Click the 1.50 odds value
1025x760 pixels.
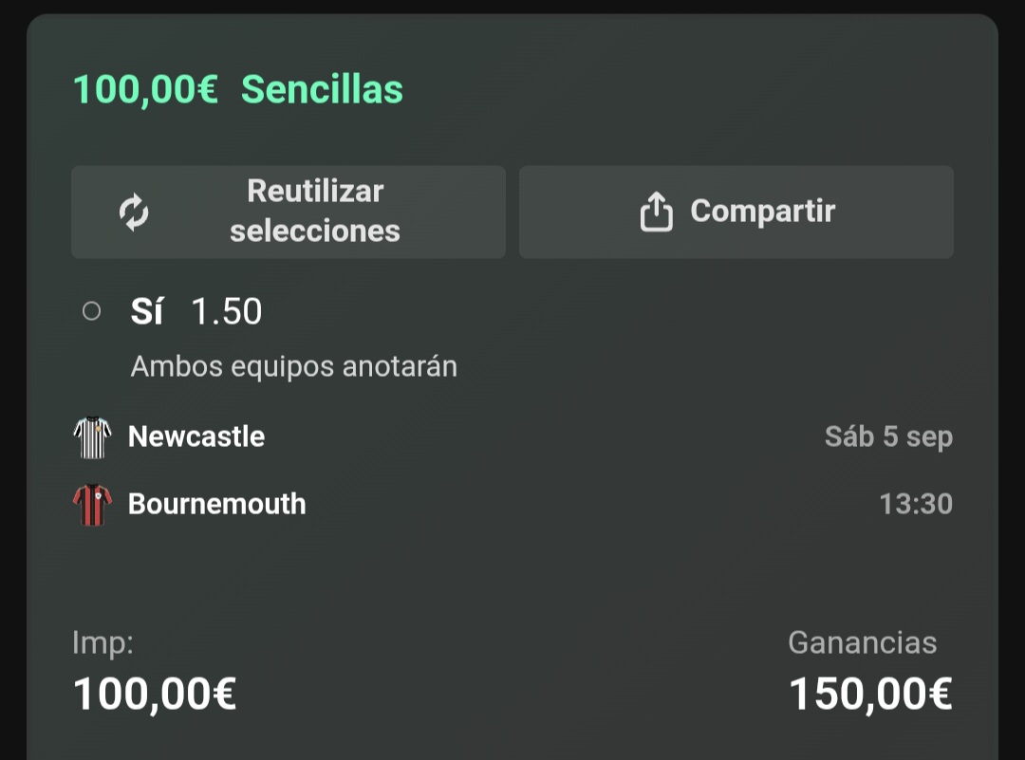[x=227, y=312]
